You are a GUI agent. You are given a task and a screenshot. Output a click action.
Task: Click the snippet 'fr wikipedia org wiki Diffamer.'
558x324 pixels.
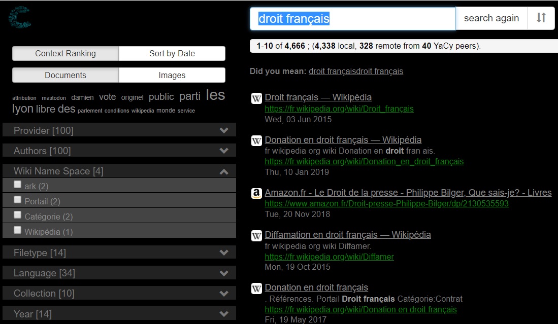click(x=318, y=246)
